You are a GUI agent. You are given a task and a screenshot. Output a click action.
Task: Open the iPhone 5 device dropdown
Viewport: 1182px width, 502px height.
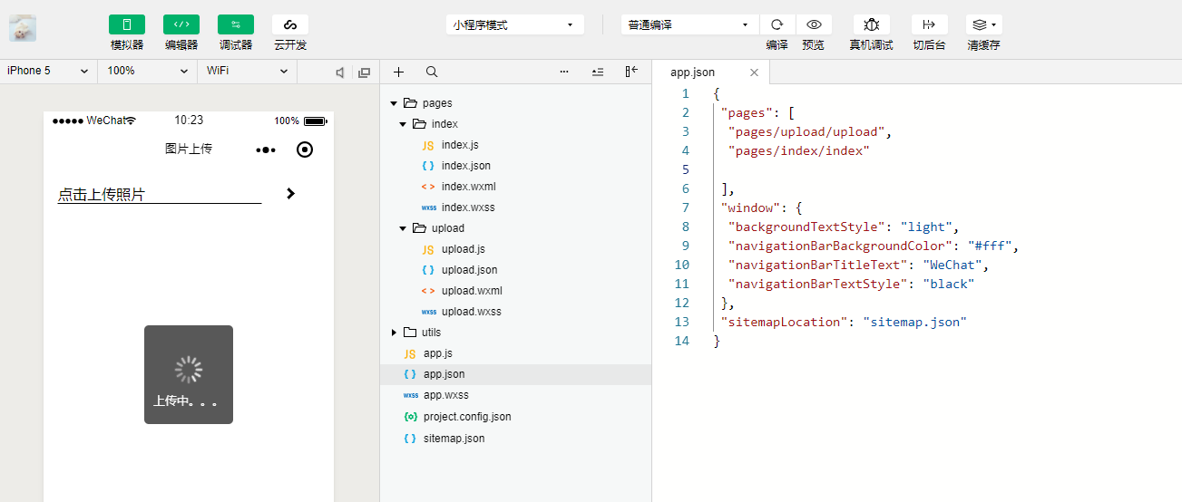pos(48,71)
